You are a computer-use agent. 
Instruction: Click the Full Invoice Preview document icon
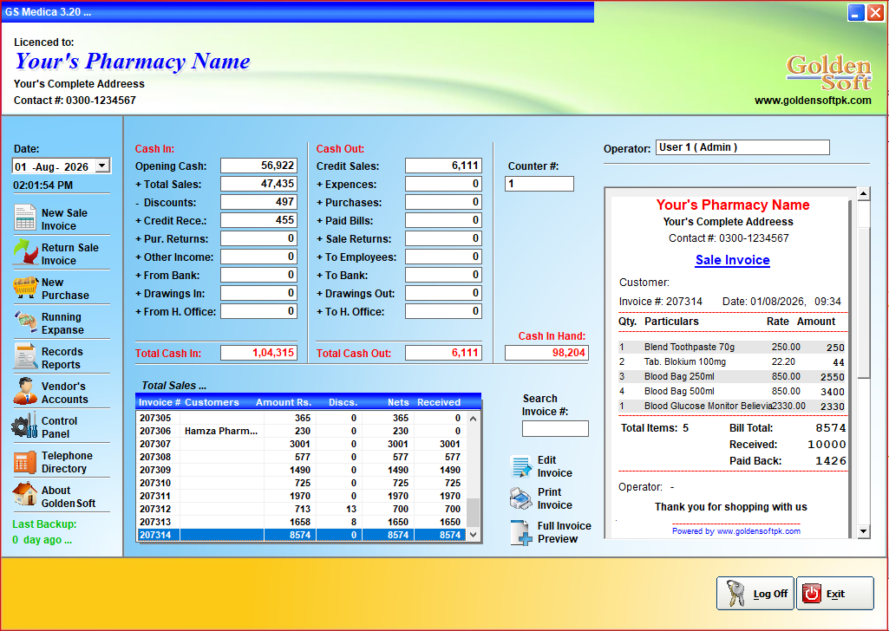(x=520, y=532)
